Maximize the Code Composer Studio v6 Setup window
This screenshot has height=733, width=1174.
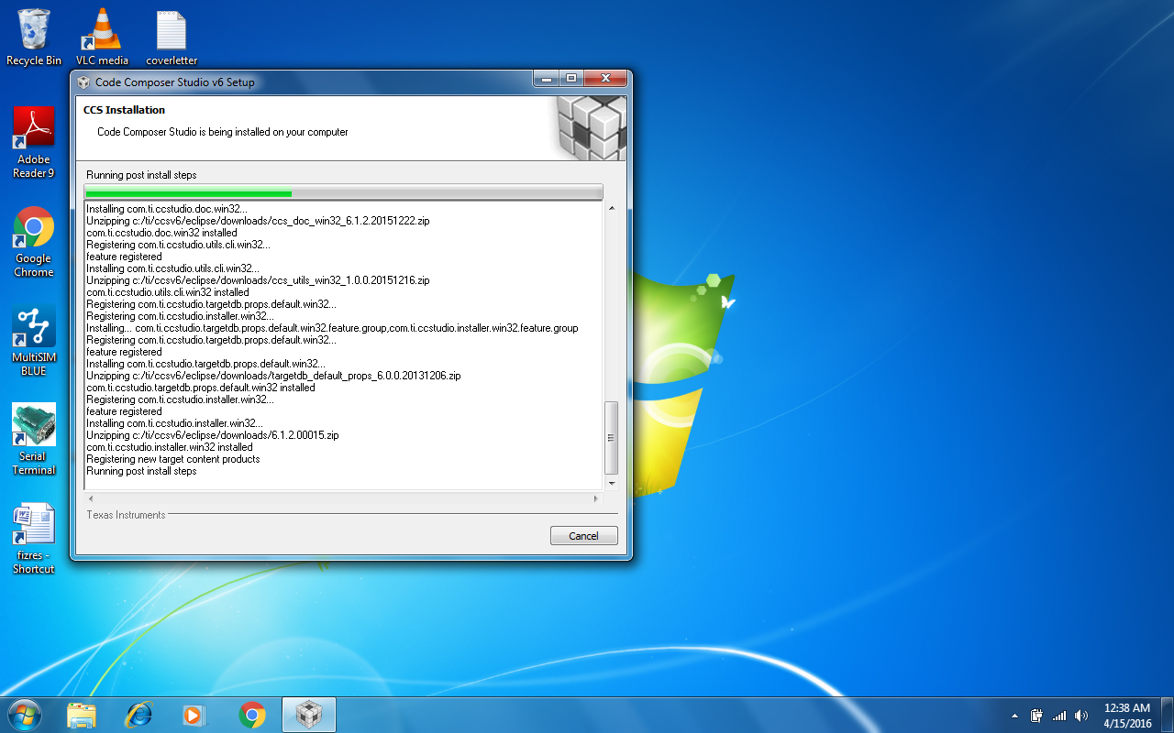(x=571, y=79)
